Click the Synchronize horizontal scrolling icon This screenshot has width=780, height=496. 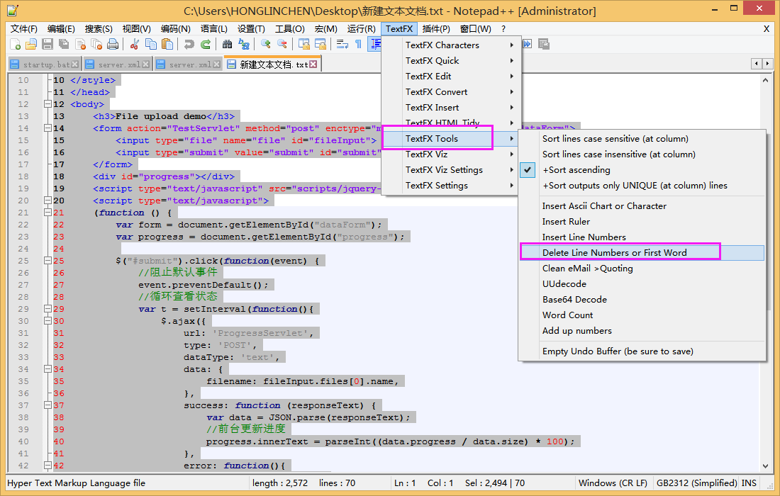(321, 44)
